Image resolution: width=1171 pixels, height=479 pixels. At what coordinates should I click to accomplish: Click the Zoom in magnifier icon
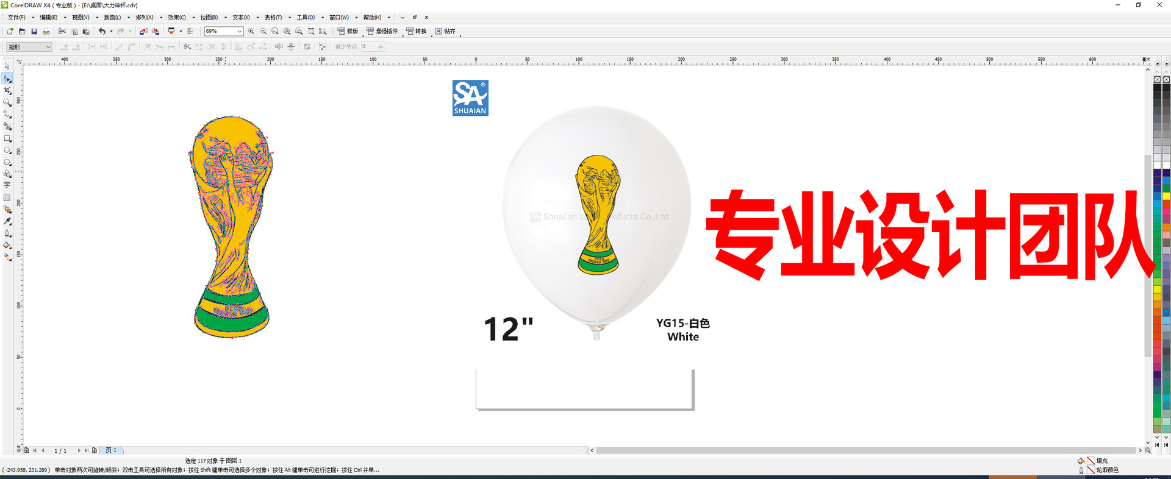251,31
